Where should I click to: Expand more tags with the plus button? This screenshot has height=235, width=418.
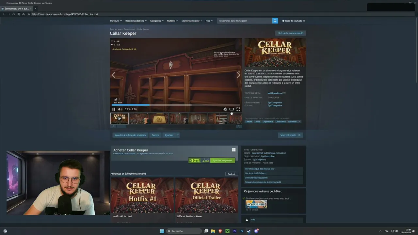pyautogui.click(x=300, y=122)
